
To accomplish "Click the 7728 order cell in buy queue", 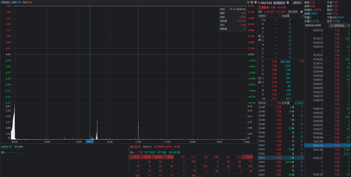I will coord(134,157).
